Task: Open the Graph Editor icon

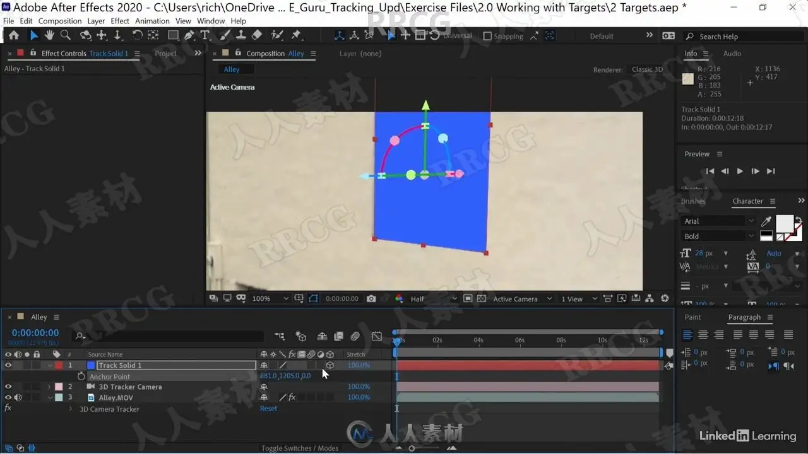Action: 377,337
